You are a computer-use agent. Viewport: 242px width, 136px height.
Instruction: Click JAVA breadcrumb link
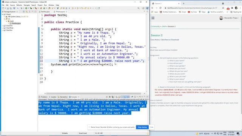point(164,26)
